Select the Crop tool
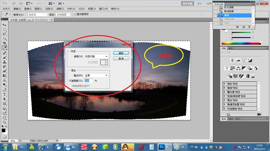 5,43
